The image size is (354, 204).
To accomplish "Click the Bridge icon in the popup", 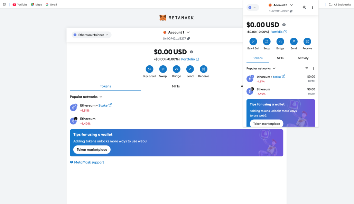I will click(x=280, y=42).
